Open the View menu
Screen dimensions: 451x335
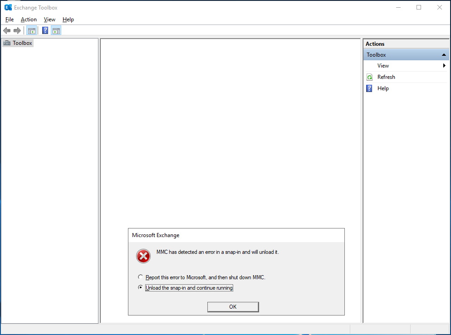49,19
